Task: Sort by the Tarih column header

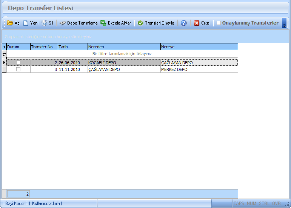Action: click(72, 47)
